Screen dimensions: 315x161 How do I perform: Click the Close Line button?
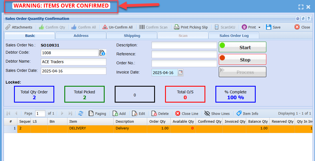(187, 113)
